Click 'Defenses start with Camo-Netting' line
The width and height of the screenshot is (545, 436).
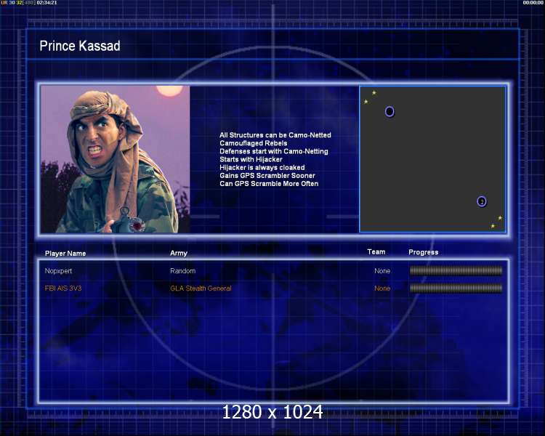click(x=274, y=151)
